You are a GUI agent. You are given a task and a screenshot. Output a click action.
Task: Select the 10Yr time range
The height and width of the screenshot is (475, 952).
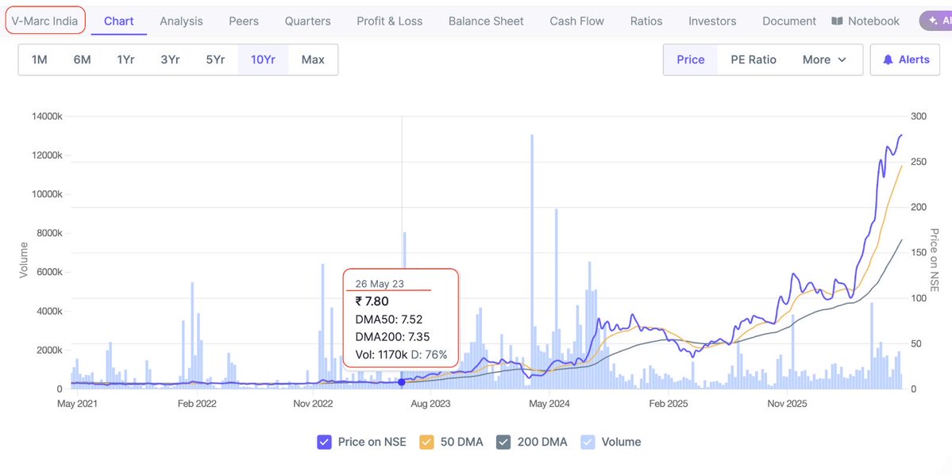(263, 59)
